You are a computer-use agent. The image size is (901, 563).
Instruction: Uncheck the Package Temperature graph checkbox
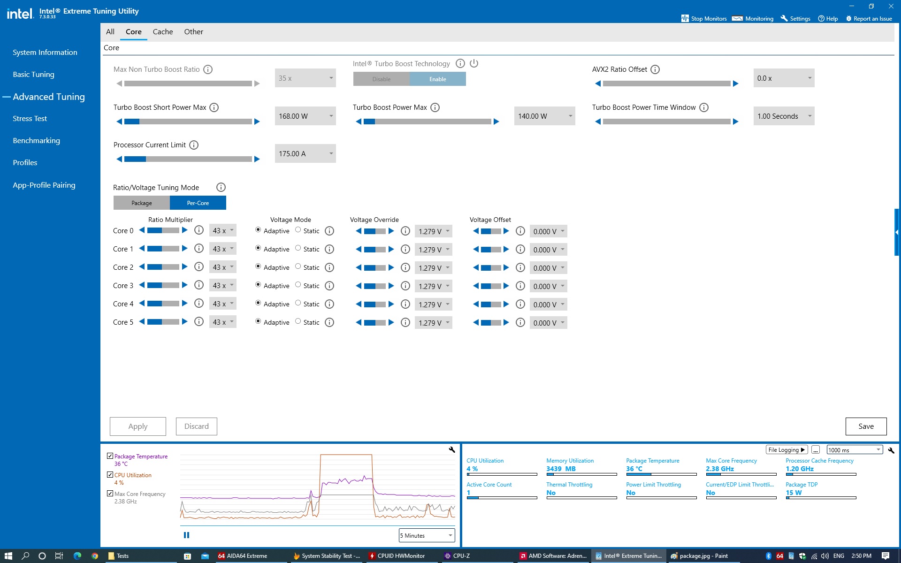tap(110, 456)
